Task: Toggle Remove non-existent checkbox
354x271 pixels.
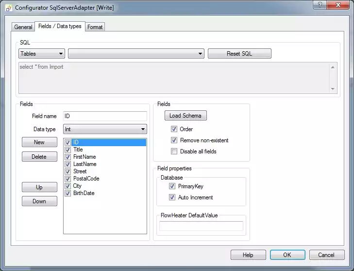Action: [174, 140]
